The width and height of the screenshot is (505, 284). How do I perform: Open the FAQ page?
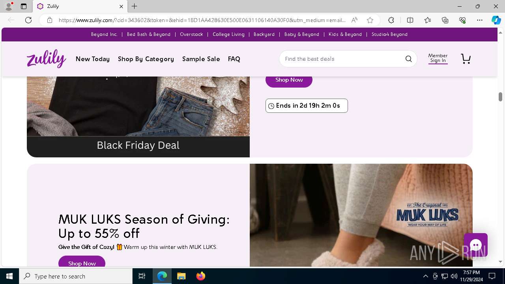[x=234, y=59]
